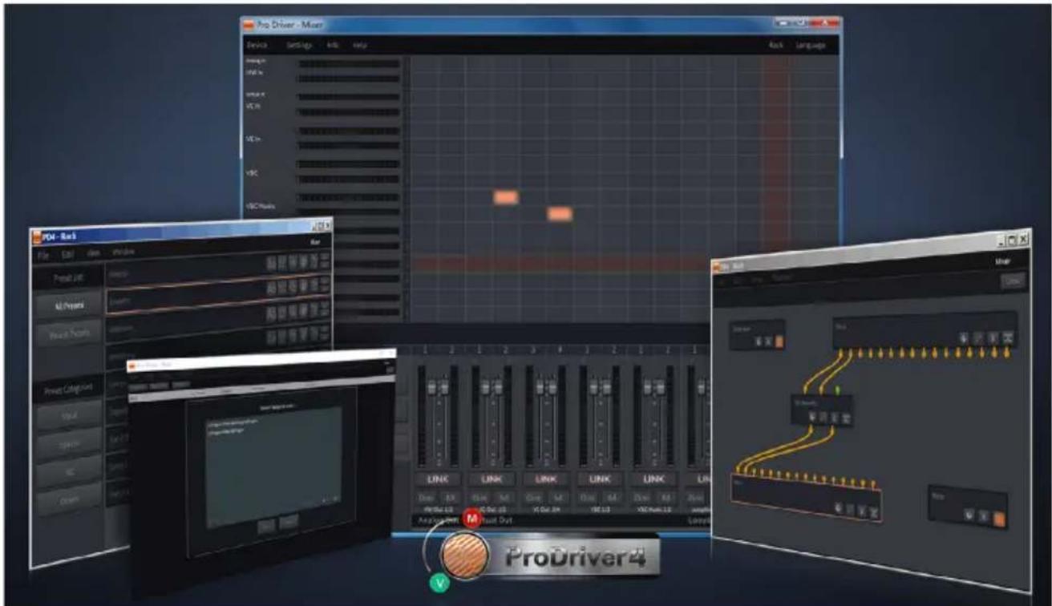
Task: Switch to Rack view from Mixer window
Action: click(x=775, y=46)
